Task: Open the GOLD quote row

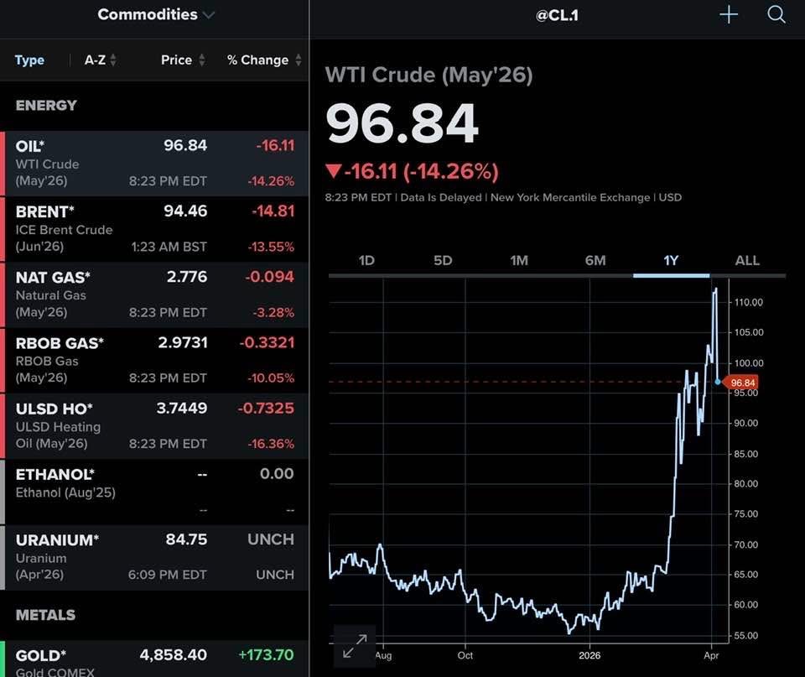Action: (x=154, y=659)
